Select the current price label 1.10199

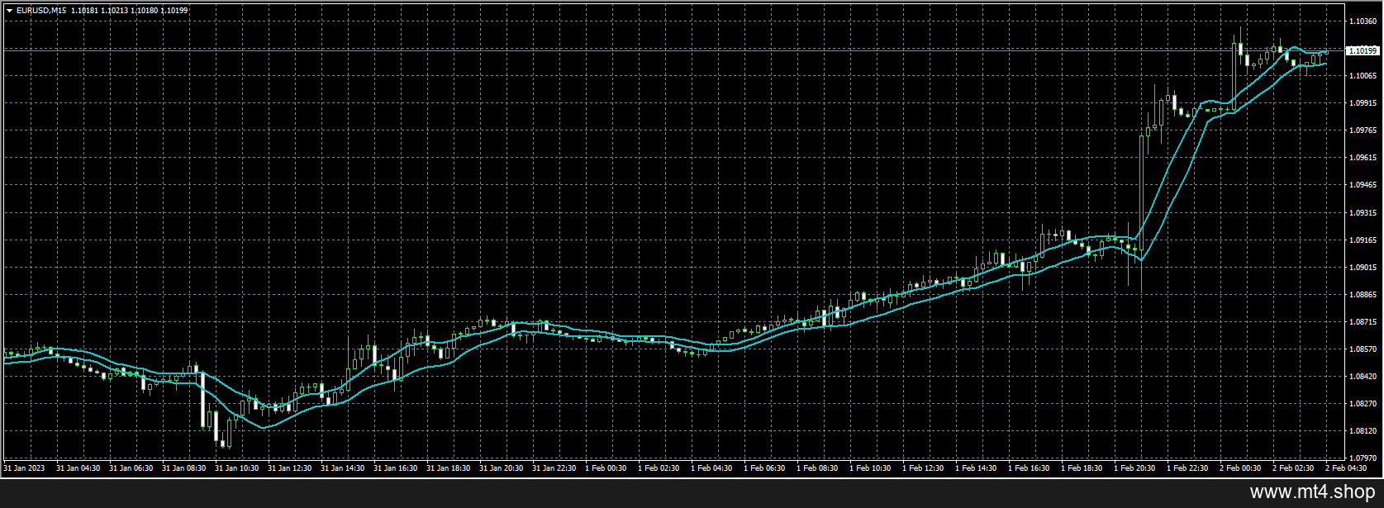[1363, 51]
